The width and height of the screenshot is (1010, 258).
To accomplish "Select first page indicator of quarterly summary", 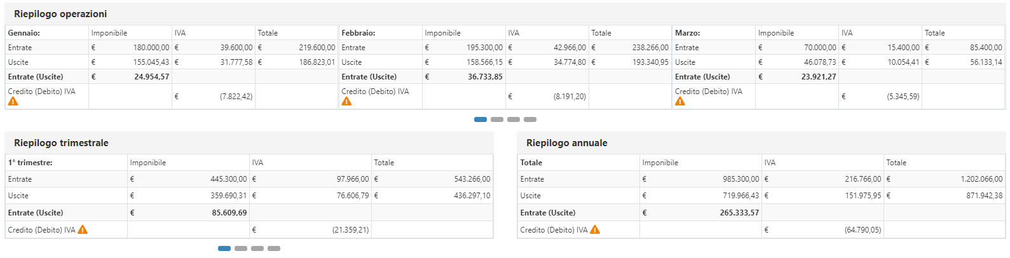I will click(x=224, y=248).
